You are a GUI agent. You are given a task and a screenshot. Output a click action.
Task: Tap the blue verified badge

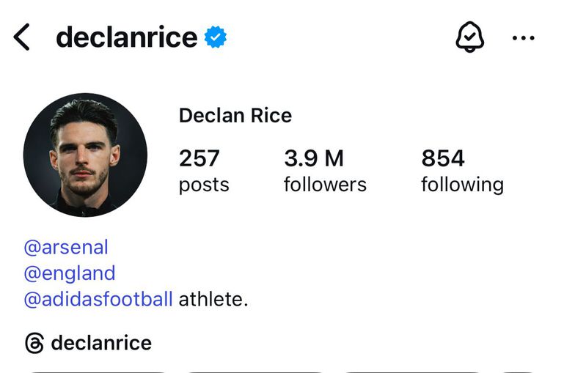[x=215, y=37]
